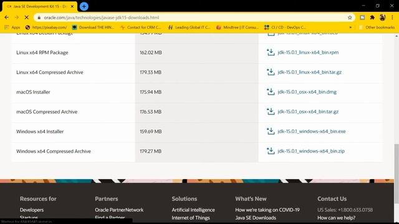Image resolution: width=399 pixels, height=224 pixels.
Task: Open the Artificial Intelligence footer link
Action: point(193,210)
